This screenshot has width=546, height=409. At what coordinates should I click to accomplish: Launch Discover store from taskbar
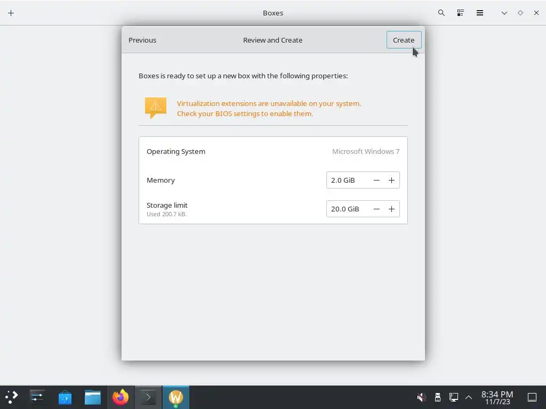[x=65, y=397]
